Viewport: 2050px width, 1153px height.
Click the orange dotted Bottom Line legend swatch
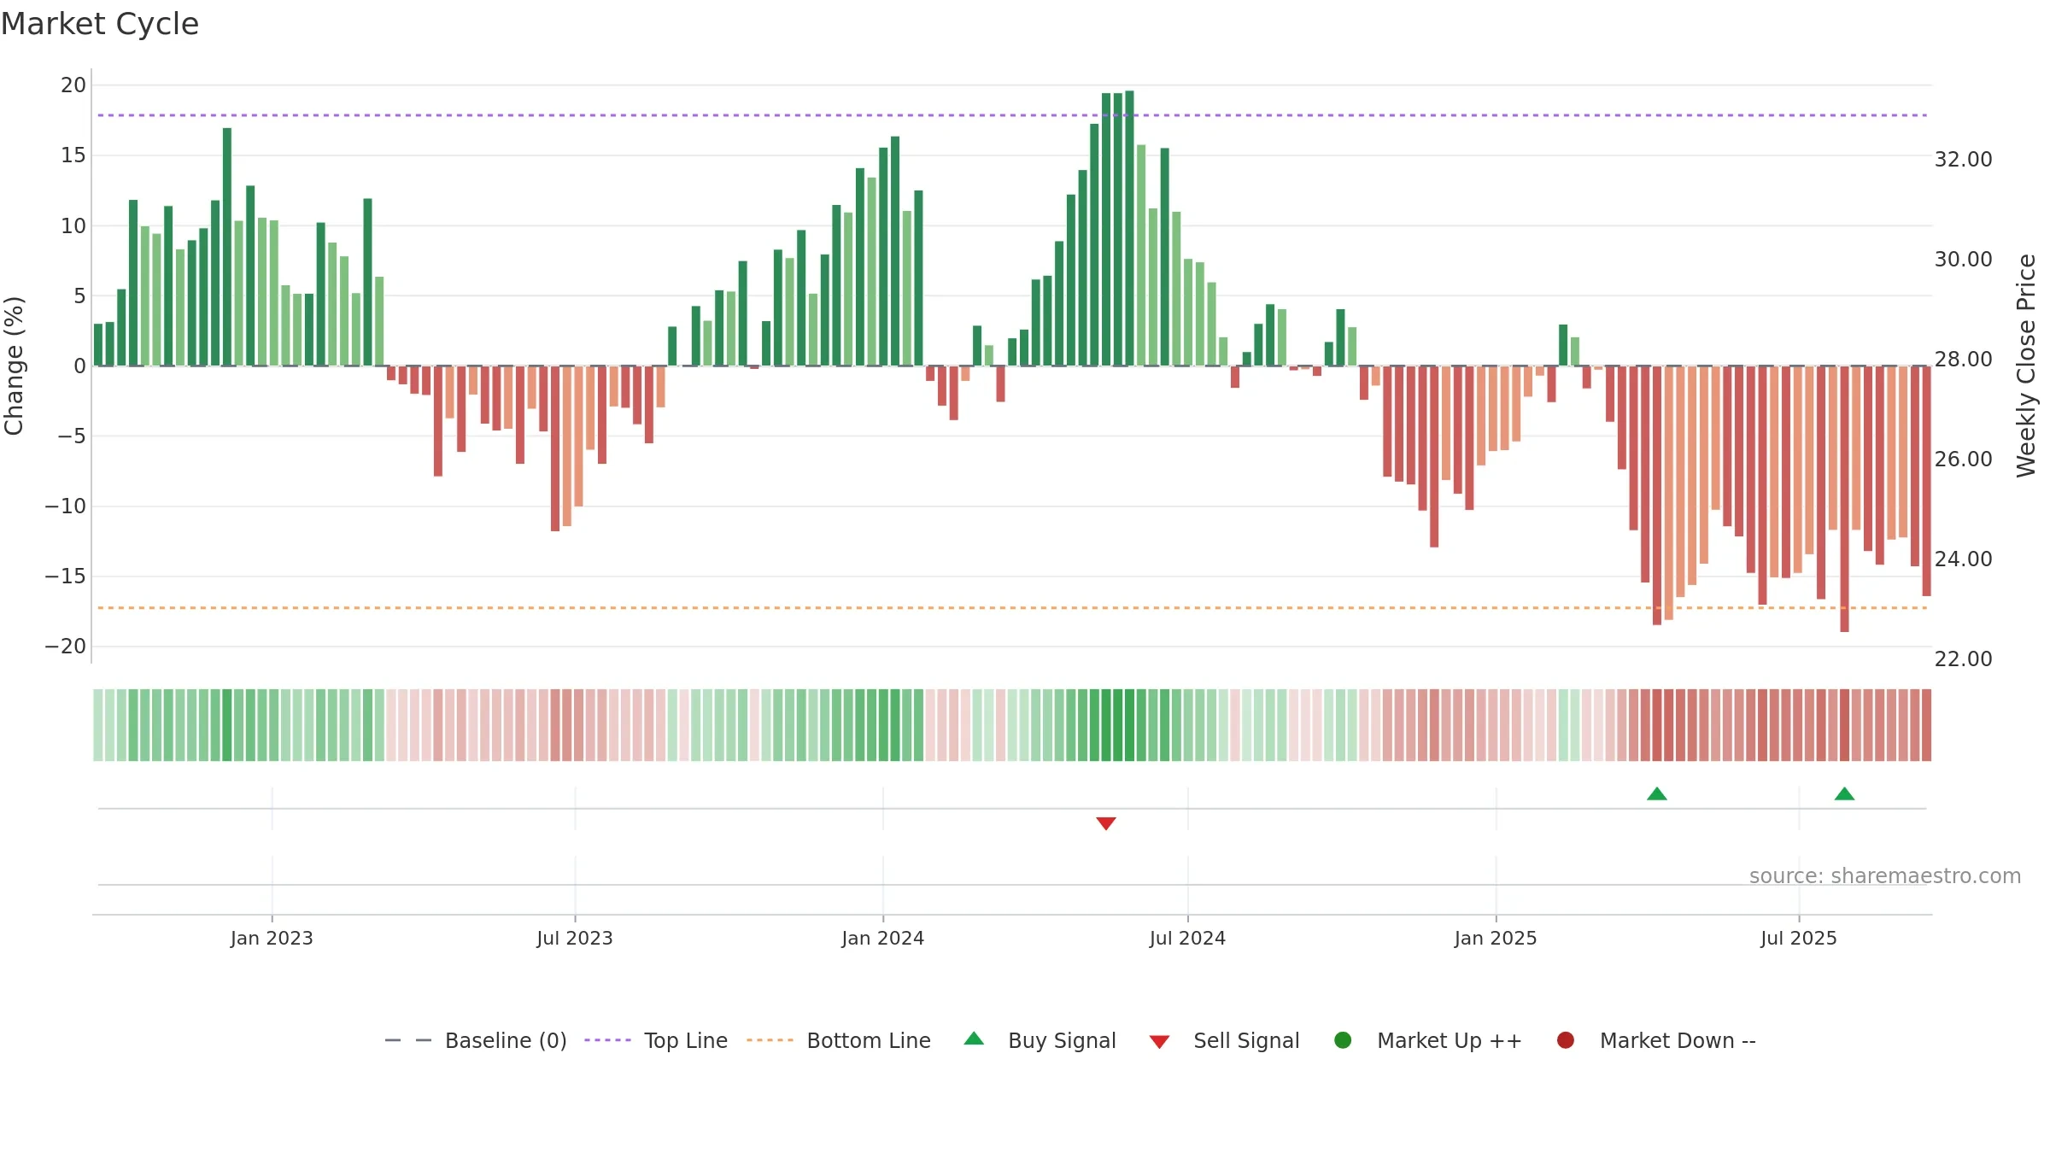[x=770, y=1040]
